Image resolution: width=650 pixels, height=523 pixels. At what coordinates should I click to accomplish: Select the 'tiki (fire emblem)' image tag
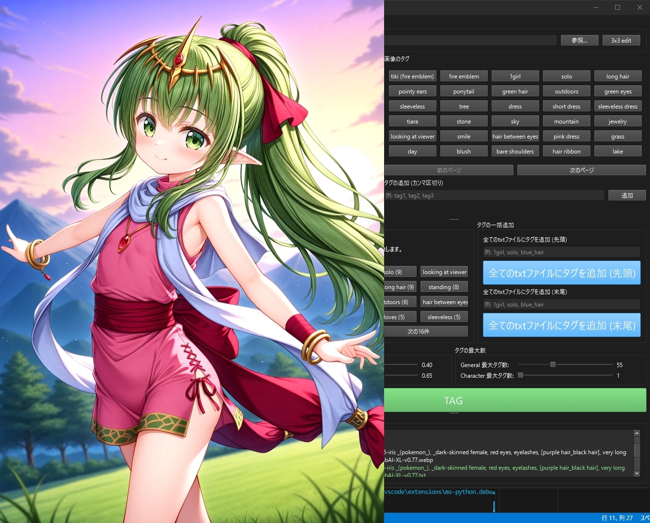[412, 77]
